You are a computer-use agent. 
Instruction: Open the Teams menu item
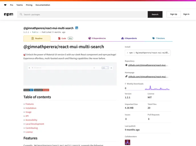(19, 5)
